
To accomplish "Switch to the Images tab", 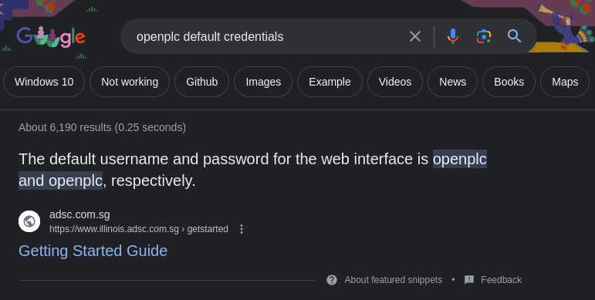I will pyautogui.click(x=263, y=82).
